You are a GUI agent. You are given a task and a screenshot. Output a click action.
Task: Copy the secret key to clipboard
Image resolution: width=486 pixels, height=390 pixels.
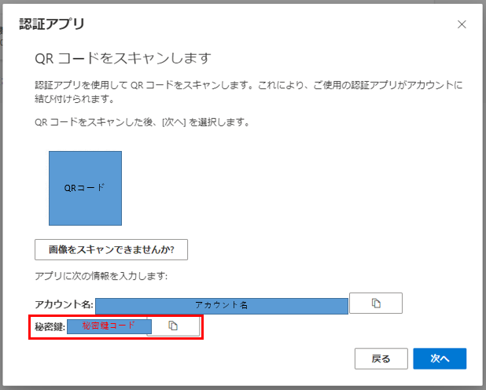pos(173,326)
